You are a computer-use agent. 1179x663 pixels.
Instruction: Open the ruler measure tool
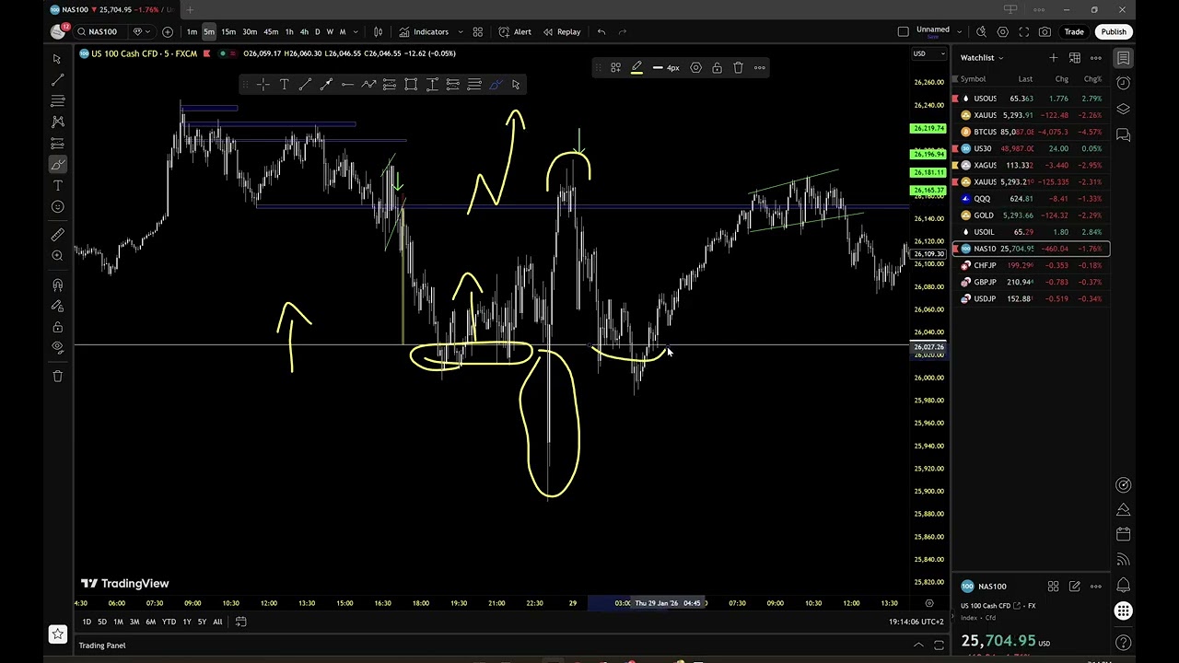point(57,234)
